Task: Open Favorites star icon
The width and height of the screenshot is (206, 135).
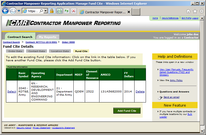Action: [195, 11]
